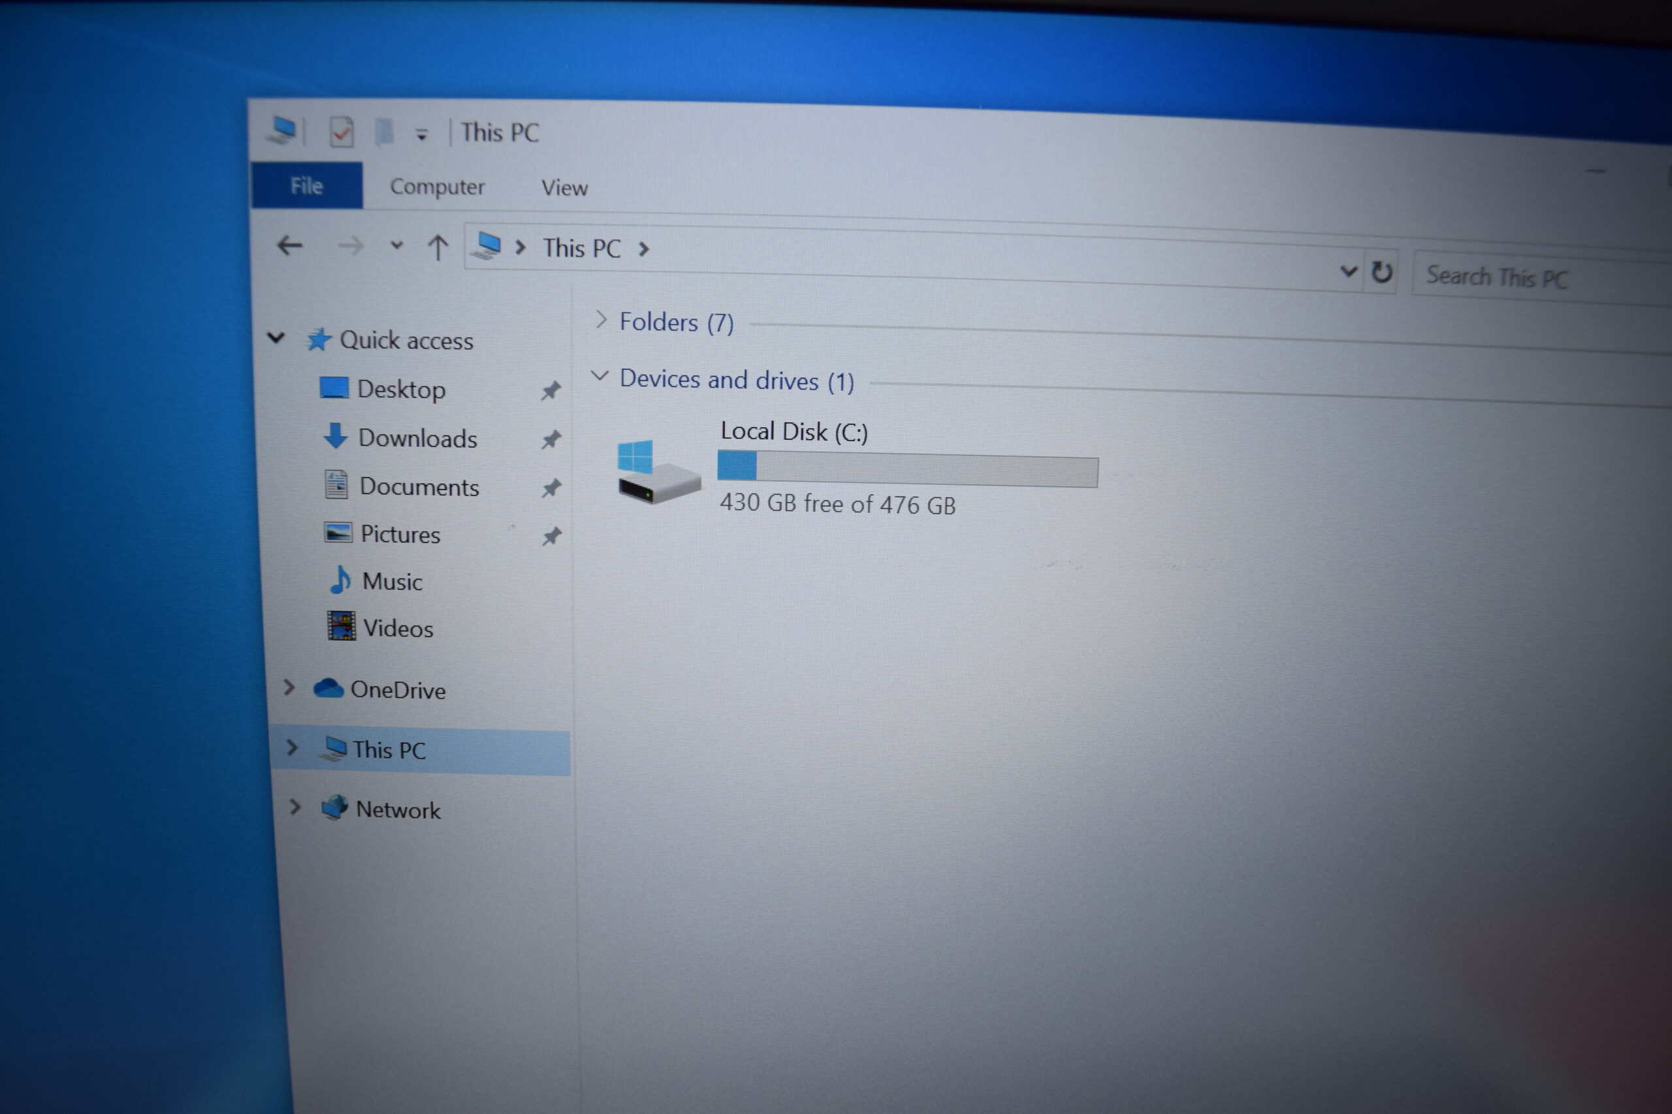Switch to the Computer ribbon tab
The image size is (1672, 1114).
437,187
